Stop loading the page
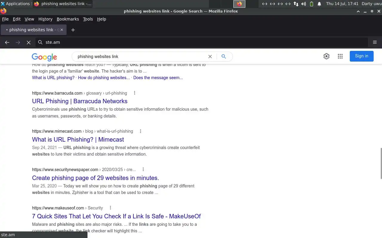The height and width of the screenshot is (238, 382). pos(29,43)
